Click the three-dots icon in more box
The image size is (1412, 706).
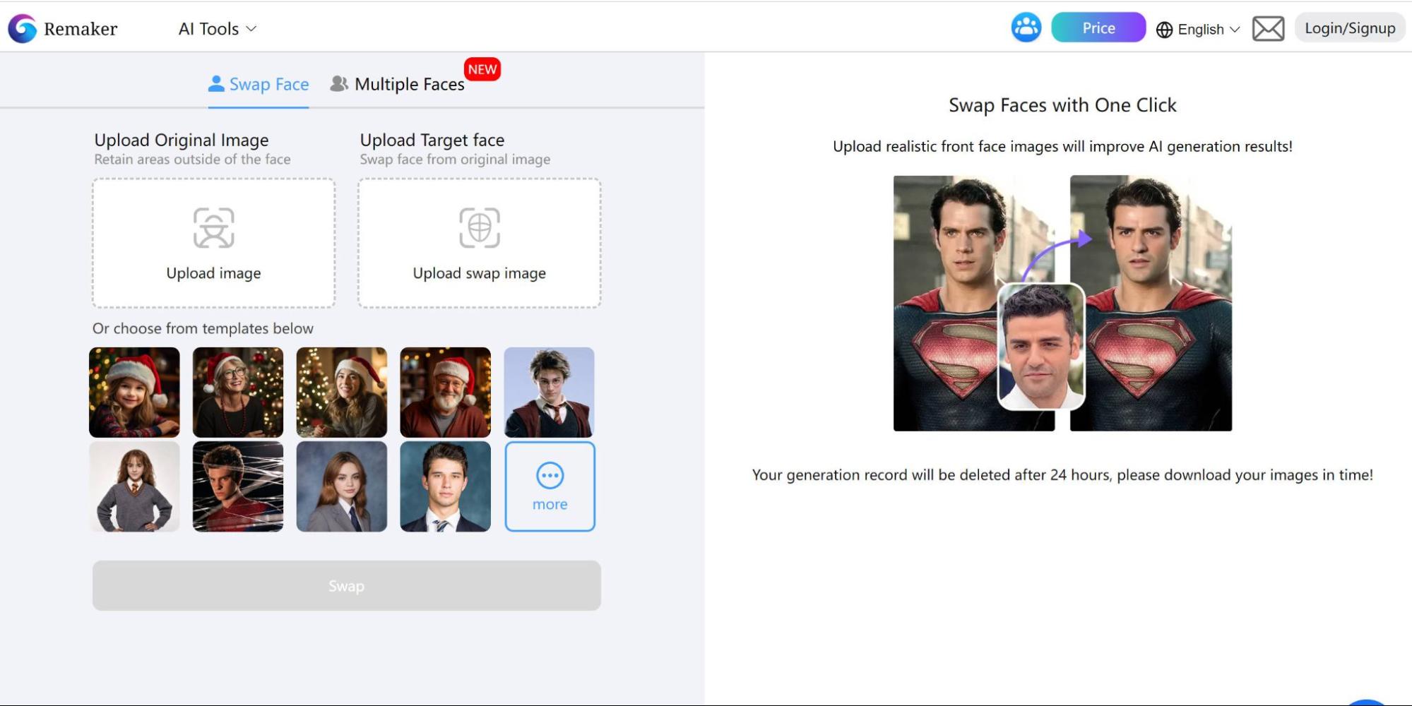550,475
